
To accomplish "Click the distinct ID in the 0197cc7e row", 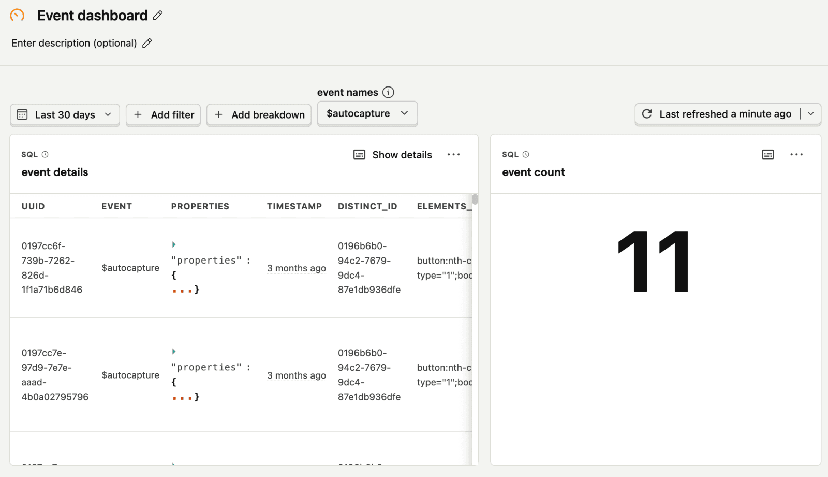I will (x=369, y=375).
